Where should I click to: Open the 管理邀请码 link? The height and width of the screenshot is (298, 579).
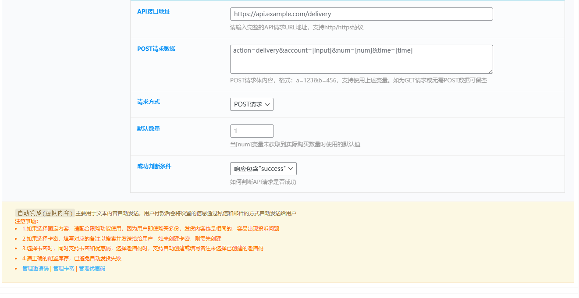point(36,269)
